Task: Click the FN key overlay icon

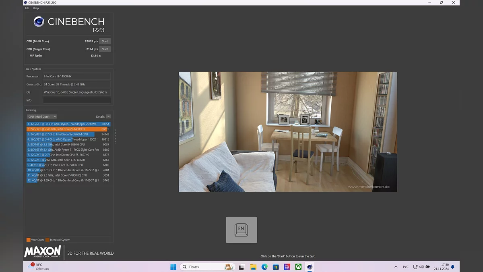Action: (x=241, y=230)
